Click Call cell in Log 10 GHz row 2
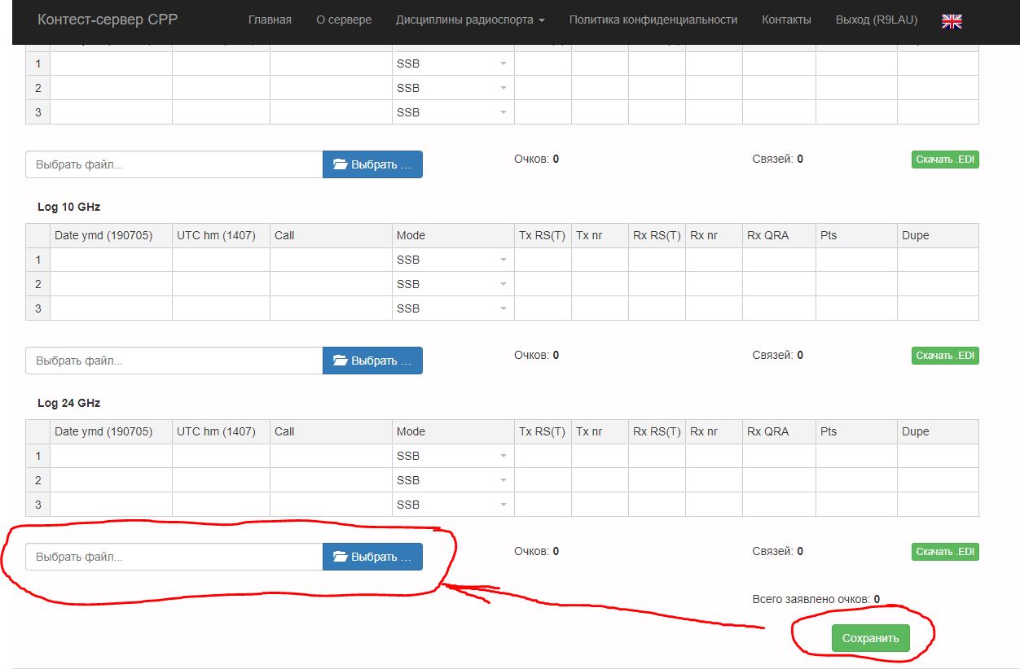 332,284
